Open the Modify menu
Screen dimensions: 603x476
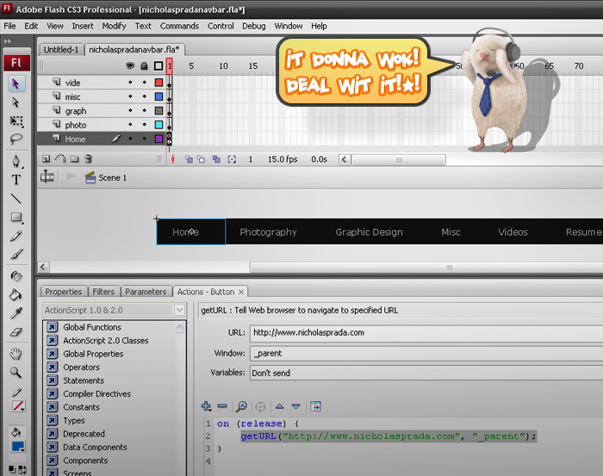114,26
